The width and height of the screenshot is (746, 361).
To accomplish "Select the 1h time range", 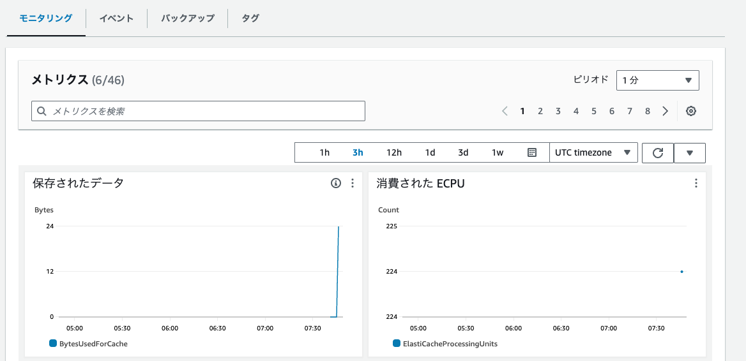I will point(324,152).
